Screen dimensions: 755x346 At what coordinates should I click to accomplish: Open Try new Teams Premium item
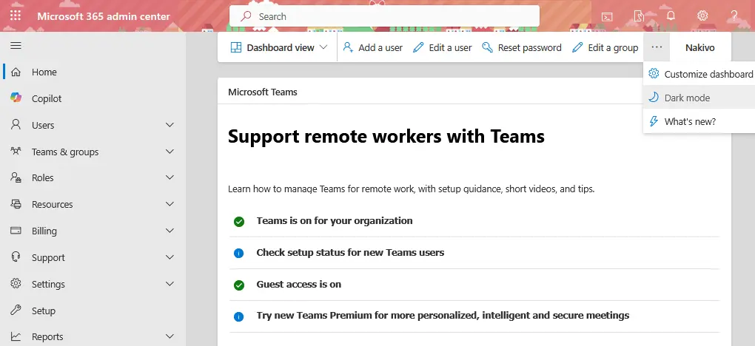[x=443, y=316]
